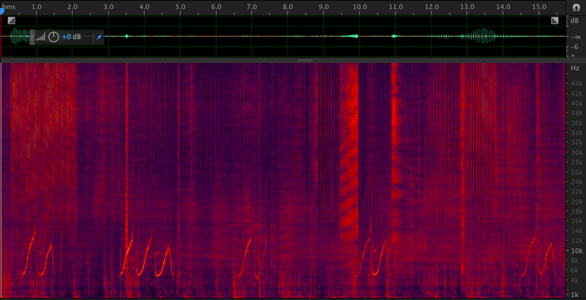586x300 pixels.
Task: Pin the HUD with the blue pushpin
Action: (99, 37)
